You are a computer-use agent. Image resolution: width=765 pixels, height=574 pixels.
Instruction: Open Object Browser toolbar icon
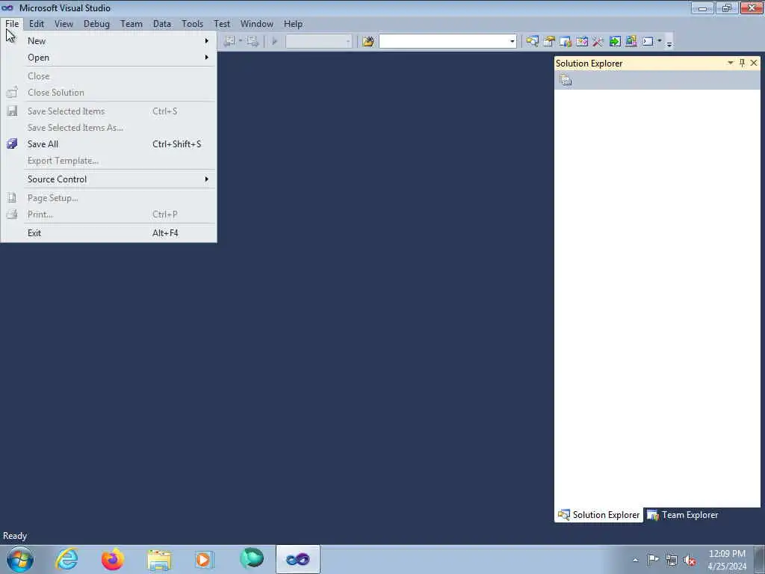point(581,42)
